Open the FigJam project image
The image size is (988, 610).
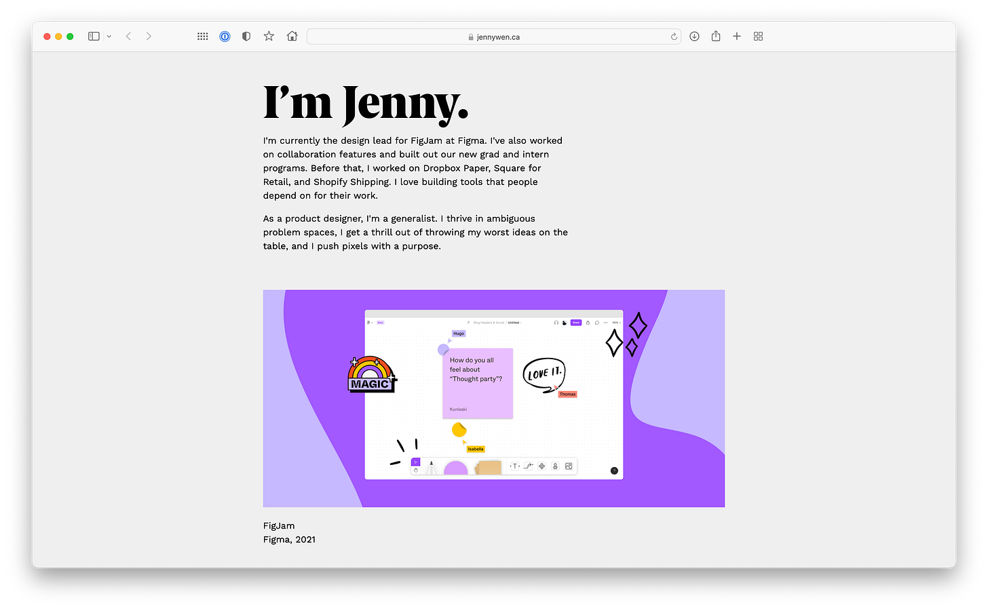(494, 399)
